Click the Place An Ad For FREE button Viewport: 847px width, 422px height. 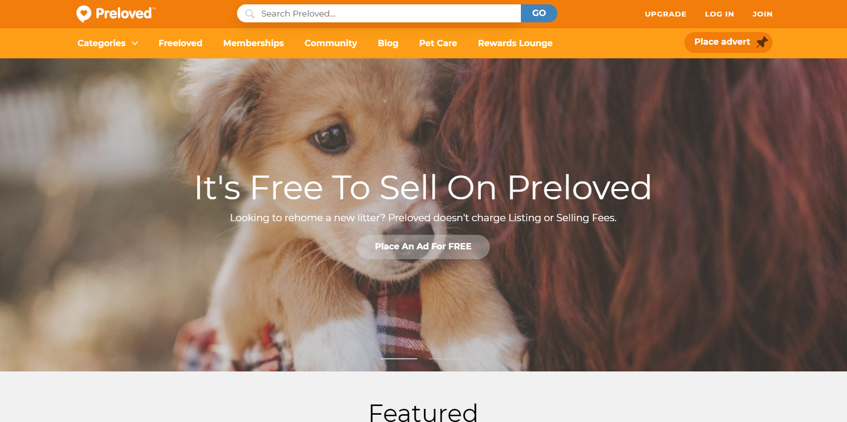[423, 246]
